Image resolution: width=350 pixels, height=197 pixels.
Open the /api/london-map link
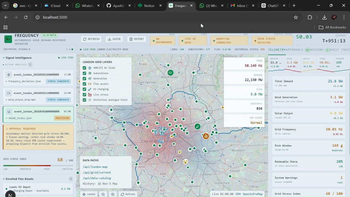point(95,167)
